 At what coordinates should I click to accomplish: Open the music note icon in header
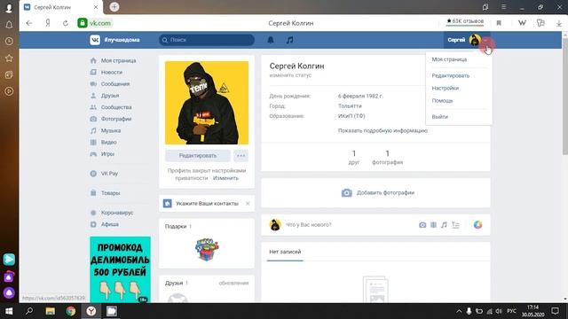tap(290, 40)
